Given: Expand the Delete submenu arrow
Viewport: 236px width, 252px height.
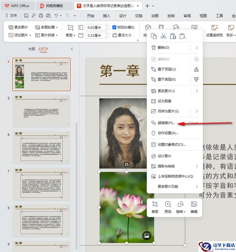Looking at the screenshot, I should (x=196, y=48).
